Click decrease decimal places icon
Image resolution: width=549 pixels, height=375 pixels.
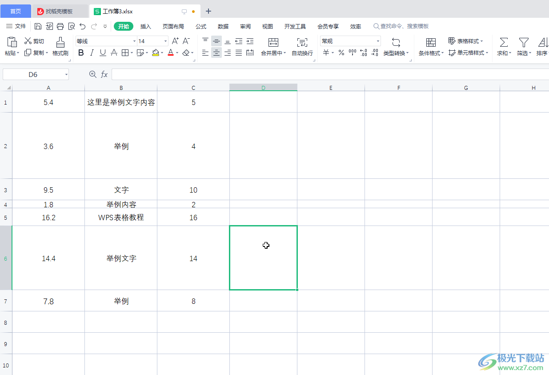click(x=375, y=53)
